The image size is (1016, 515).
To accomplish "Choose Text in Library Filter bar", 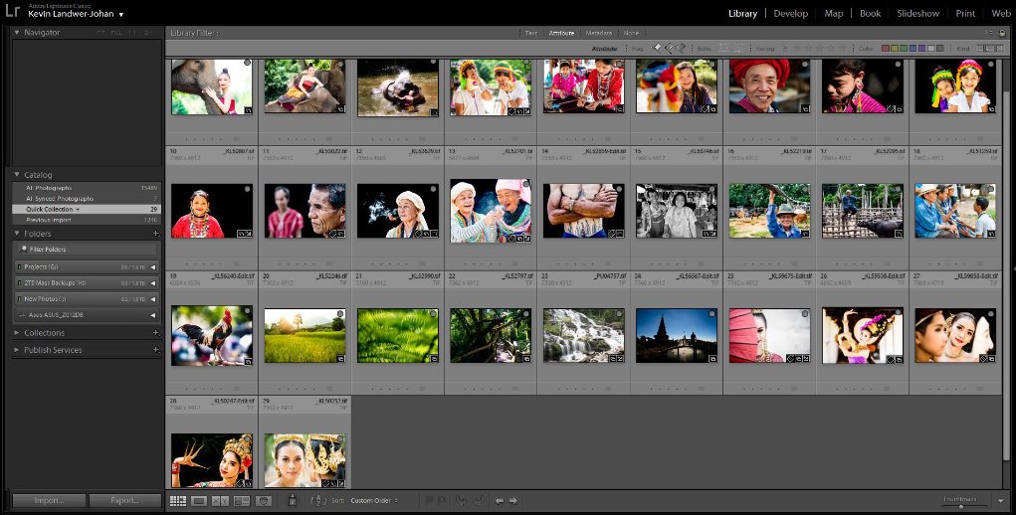I will point(531,33).
